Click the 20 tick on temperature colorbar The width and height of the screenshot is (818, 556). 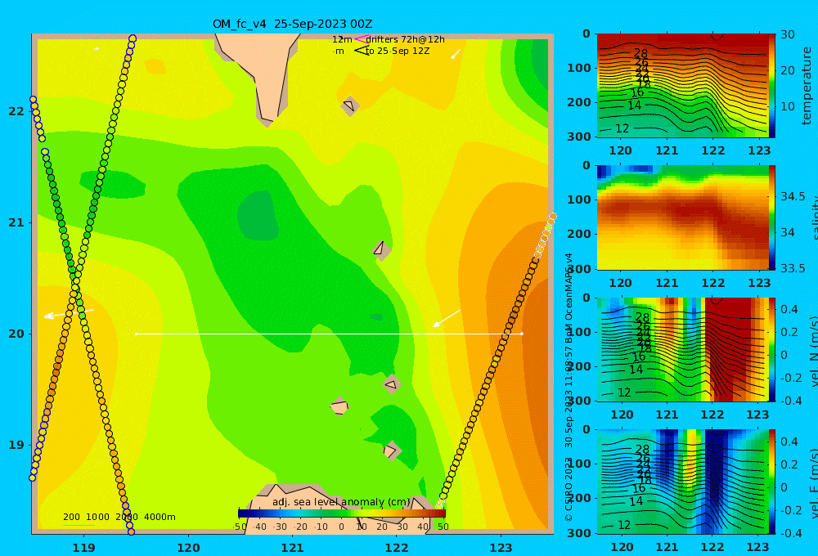click(788, 70)
